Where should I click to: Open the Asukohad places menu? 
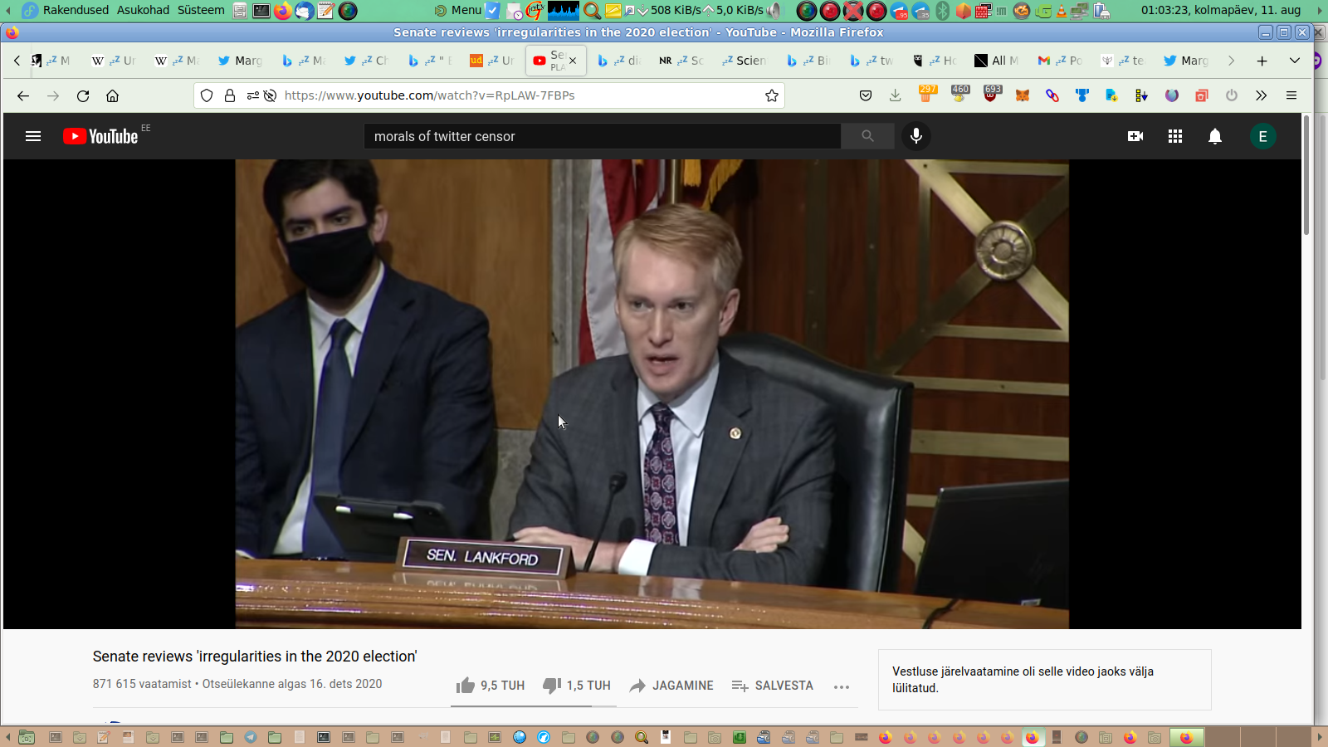click(x=143, y=10)
